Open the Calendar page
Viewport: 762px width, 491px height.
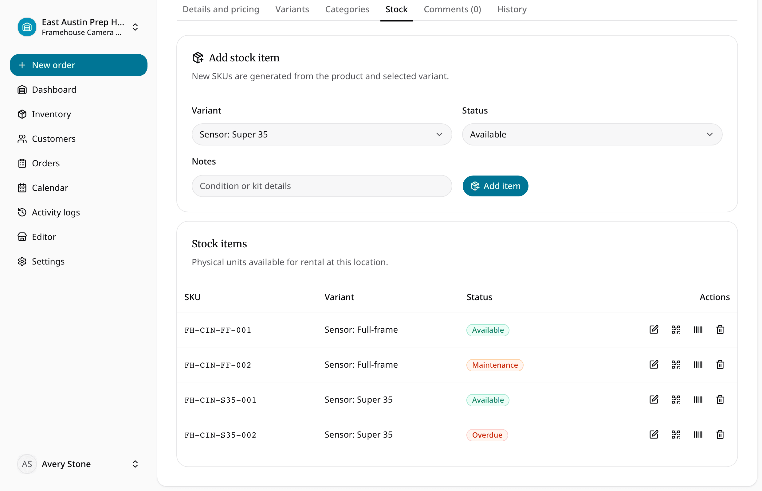click(79, 188)
